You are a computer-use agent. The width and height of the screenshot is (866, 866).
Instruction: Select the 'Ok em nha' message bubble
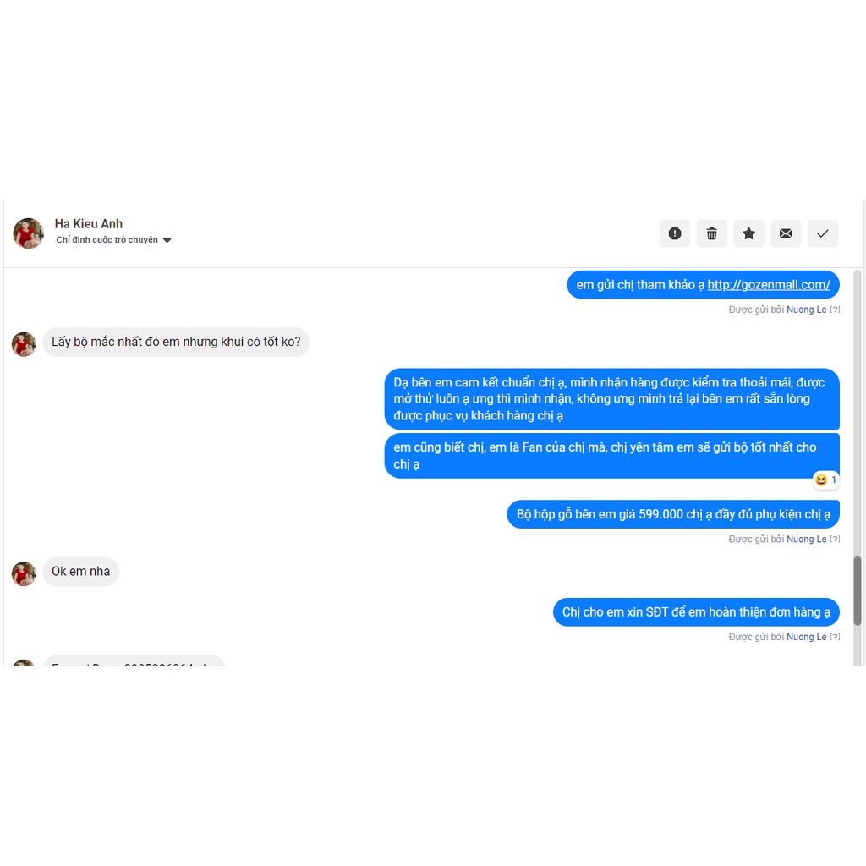point(80,571)
